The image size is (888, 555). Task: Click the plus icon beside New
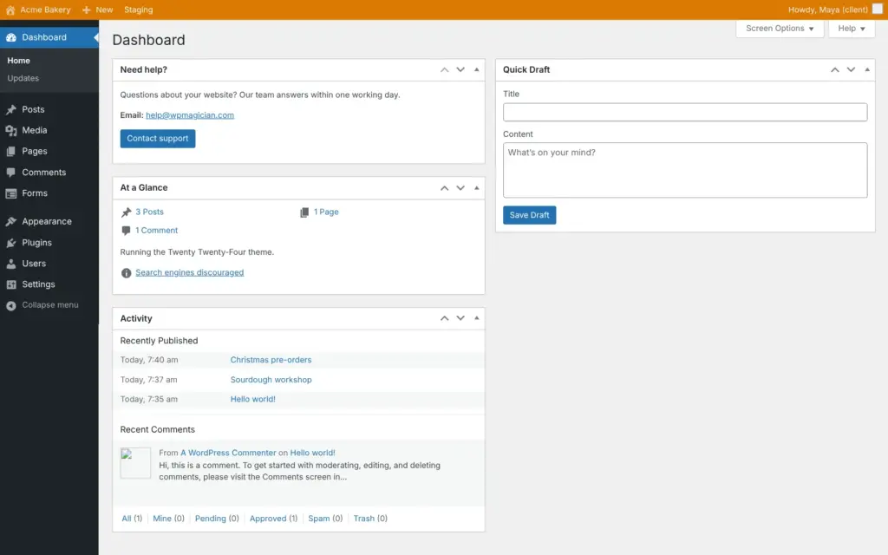[86, 10]
